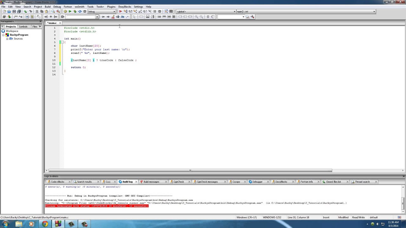
Task: Click the Copy toolbar icon
Action: pyautogui.click(x=42, y=11)
